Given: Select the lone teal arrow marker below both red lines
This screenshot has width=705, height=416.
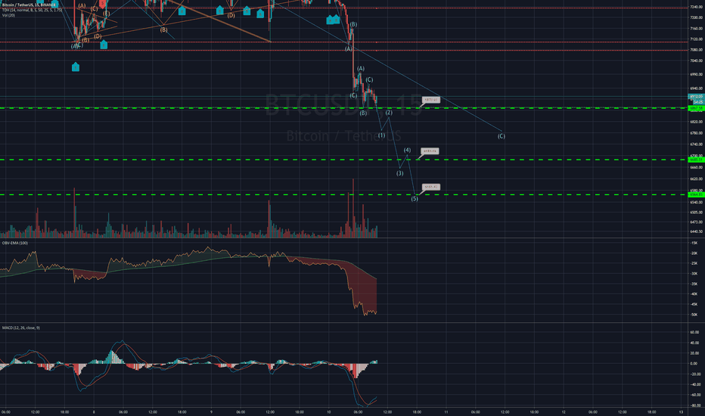Looking at the screenshot, I should [x=76, y=67].
